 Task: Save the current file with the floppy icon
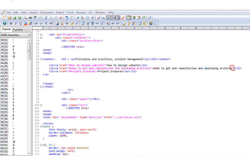(x=14, y=18)
